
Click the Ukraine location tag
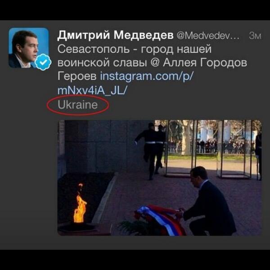[x=78, y=105]
